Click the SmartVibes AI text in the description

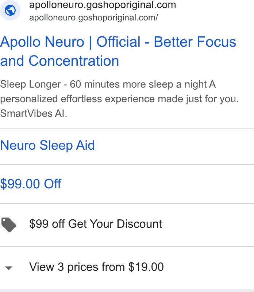point(34,114)
